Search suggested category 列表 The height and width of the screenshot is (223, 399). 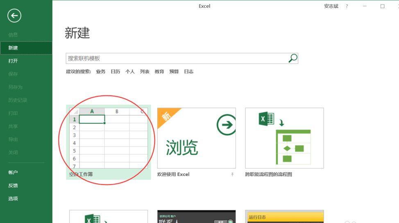click(145, 72)
